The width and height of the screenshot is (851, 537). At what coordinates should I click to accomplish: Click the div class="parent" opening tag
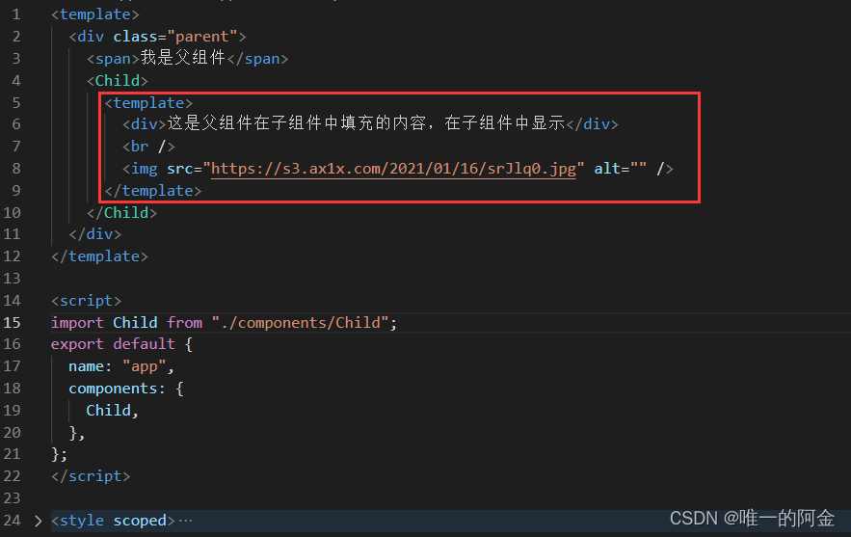click(157, 37)
